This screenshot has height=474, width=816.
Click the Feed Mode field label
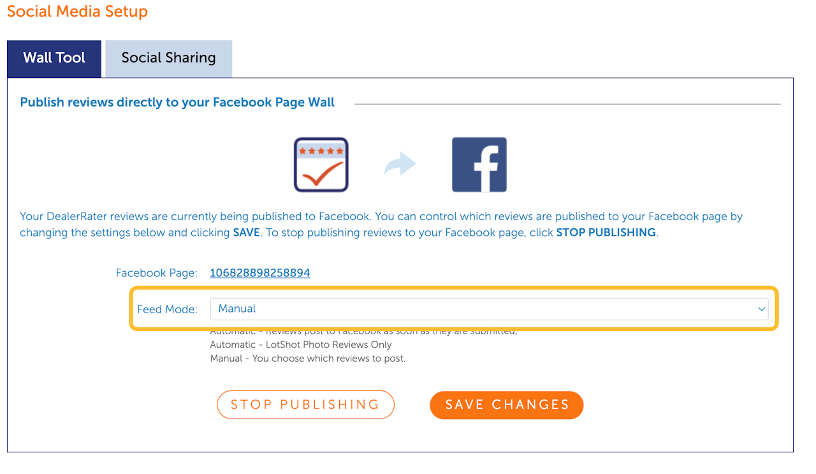click(x=167, y=309)
